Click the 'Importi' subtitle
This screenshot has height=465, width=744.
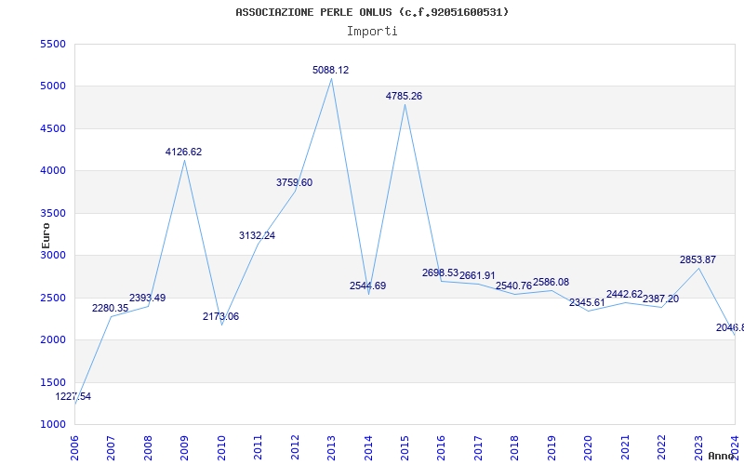(x=372, y=32)
